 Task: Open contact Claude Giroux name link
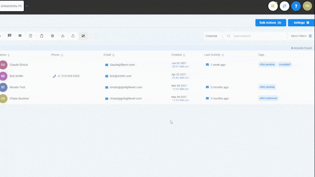tap(19, 65)
